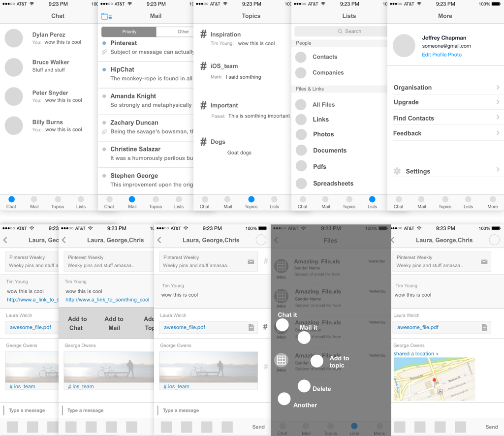
Task: Expand the Find Contacts chevron
Action: pos(498,117)
